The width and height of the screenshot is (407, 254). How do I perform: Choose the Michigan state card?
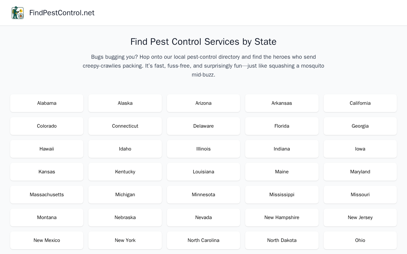coord(125,195)
